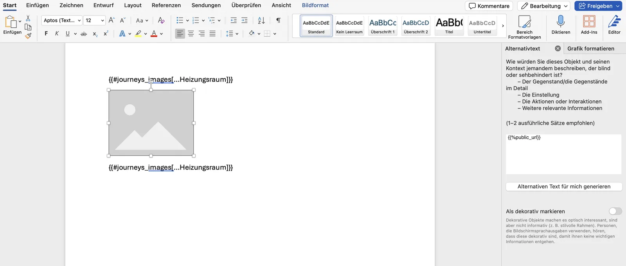Apply the Standard style

(x=316, y=26)
